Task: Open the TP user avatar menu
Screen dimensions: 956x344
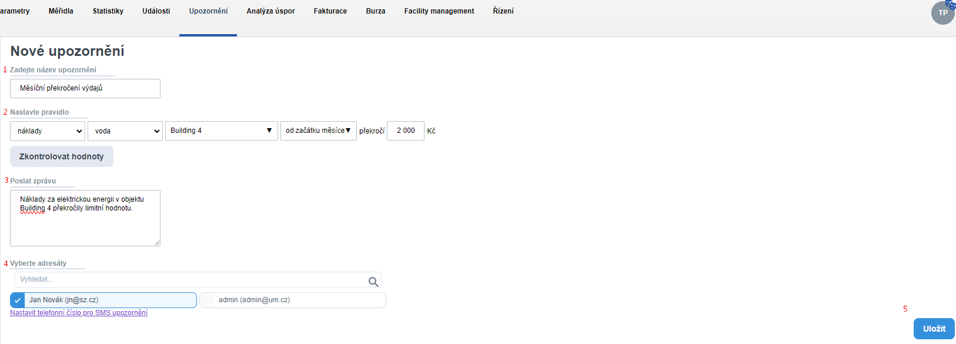Action: pos(942,13)
